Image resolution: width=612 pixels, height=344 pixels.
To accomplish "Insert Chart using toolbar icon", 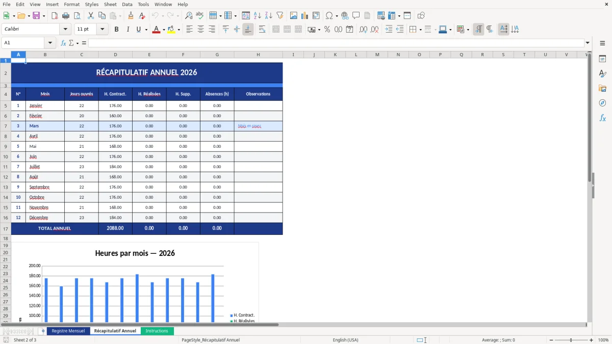I will pyautogui.click(x=305, y=16).
